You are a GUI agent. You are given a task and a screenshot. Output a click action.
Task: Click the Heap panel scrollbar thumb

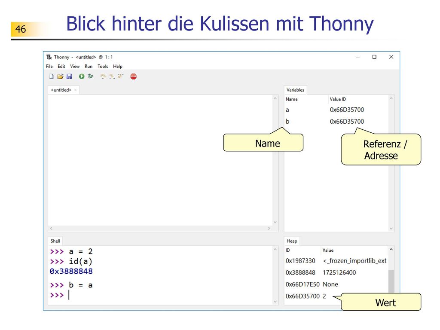tap(391, 281)
